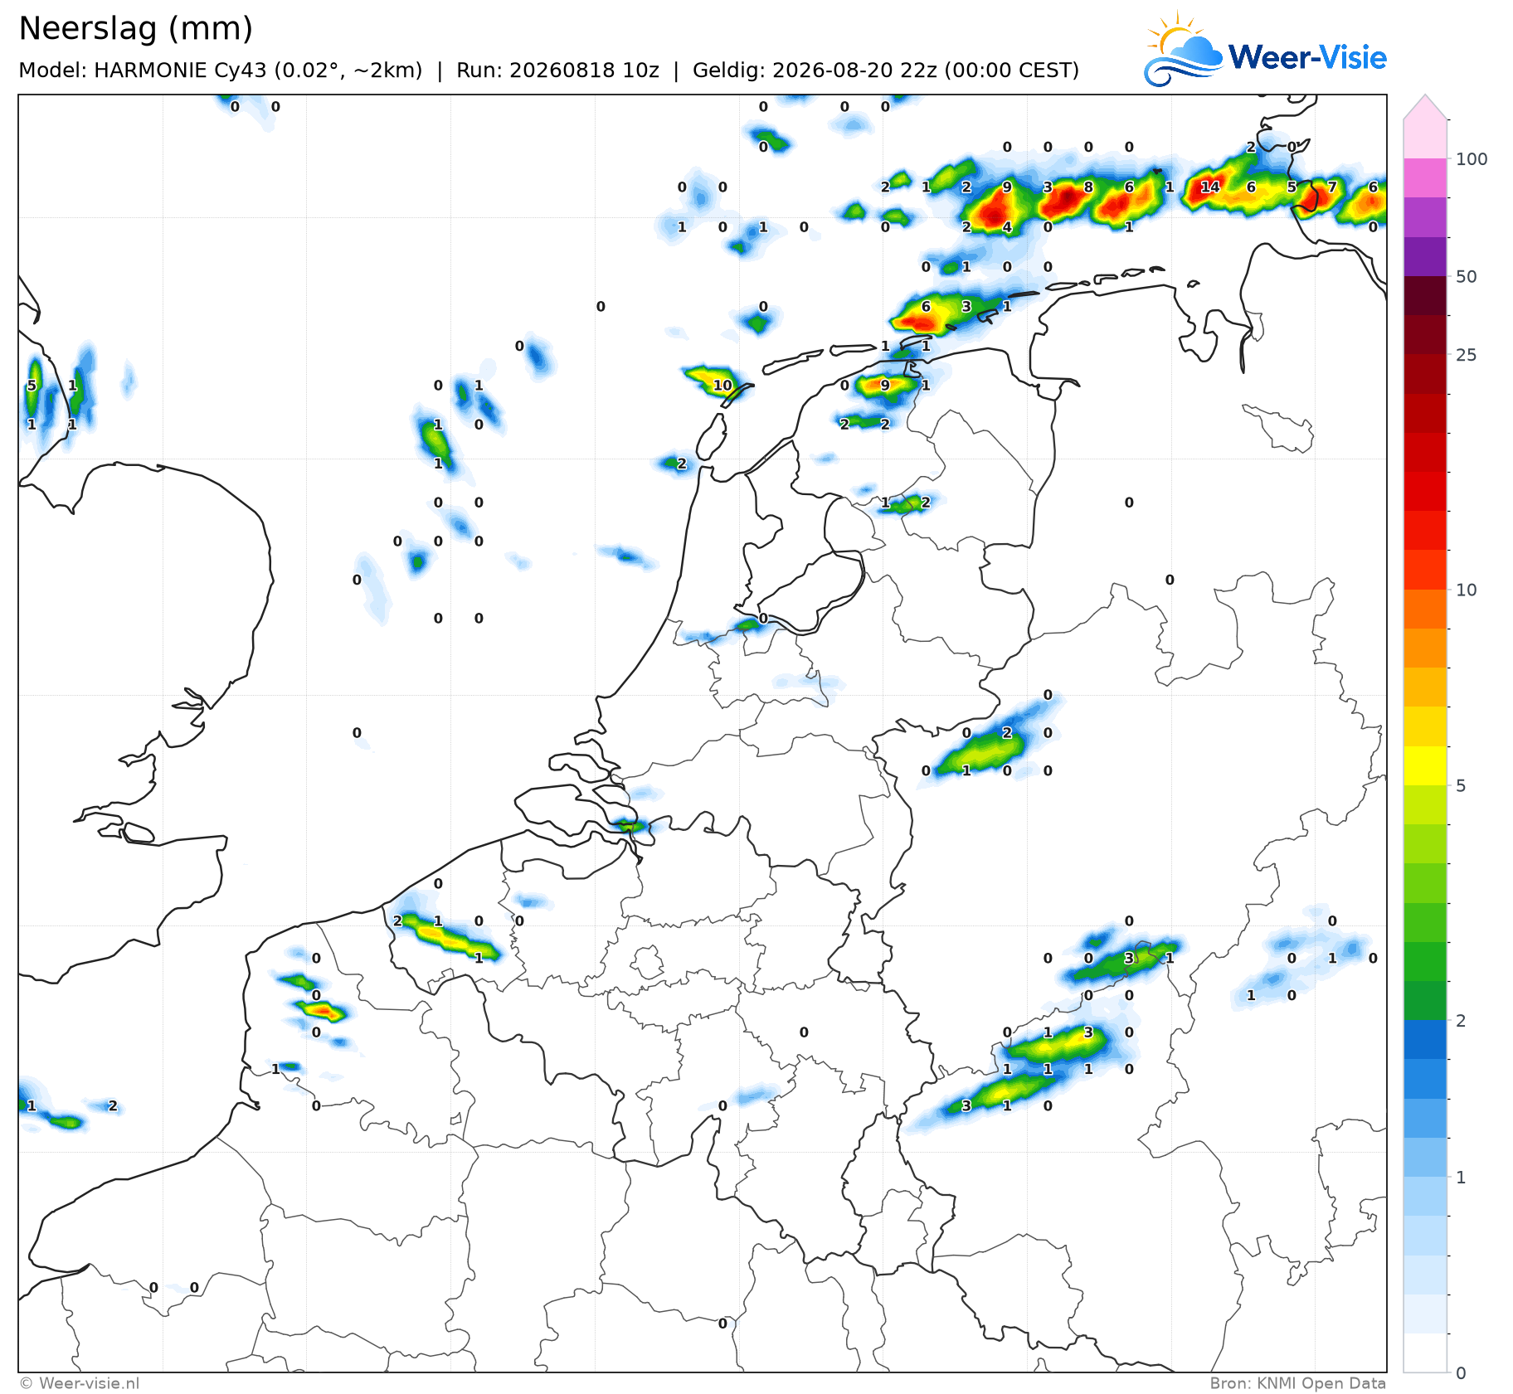Pick the yellow 5 mm color band
This screenshot has width=1513, height=1394.
click(x=1425, y=765)
